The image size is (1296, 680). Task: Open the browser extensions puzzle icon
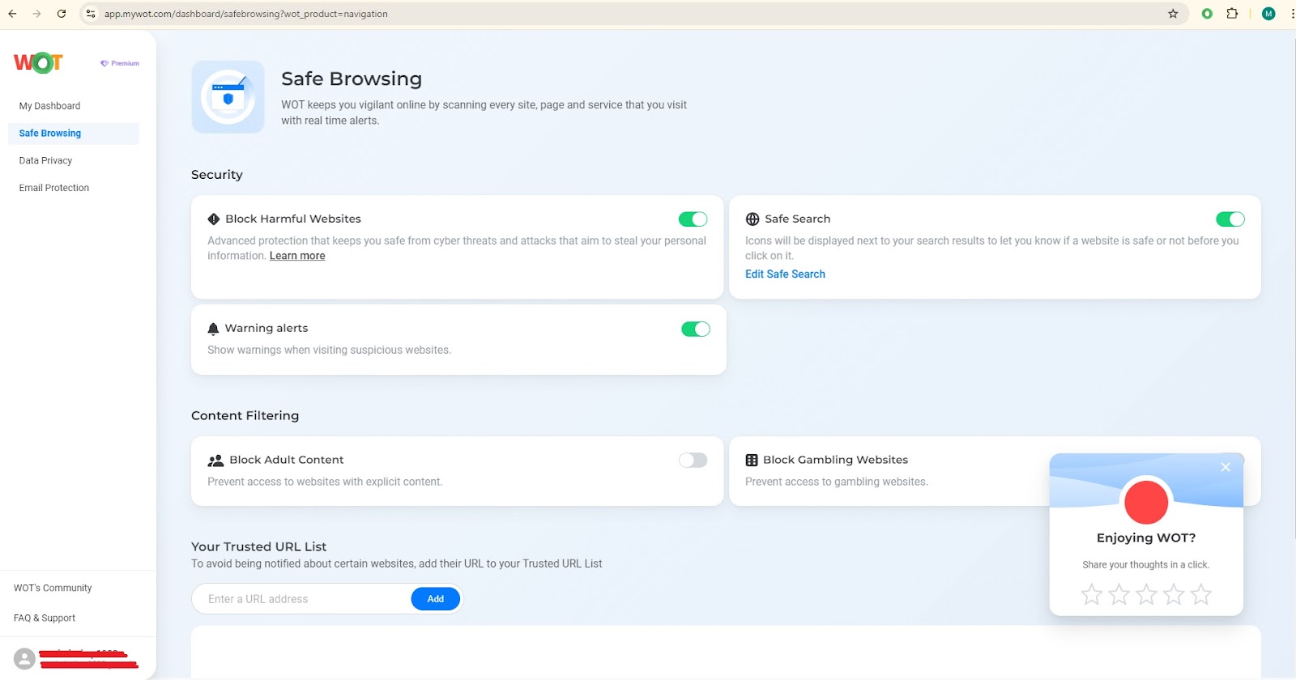point(1232,14)
